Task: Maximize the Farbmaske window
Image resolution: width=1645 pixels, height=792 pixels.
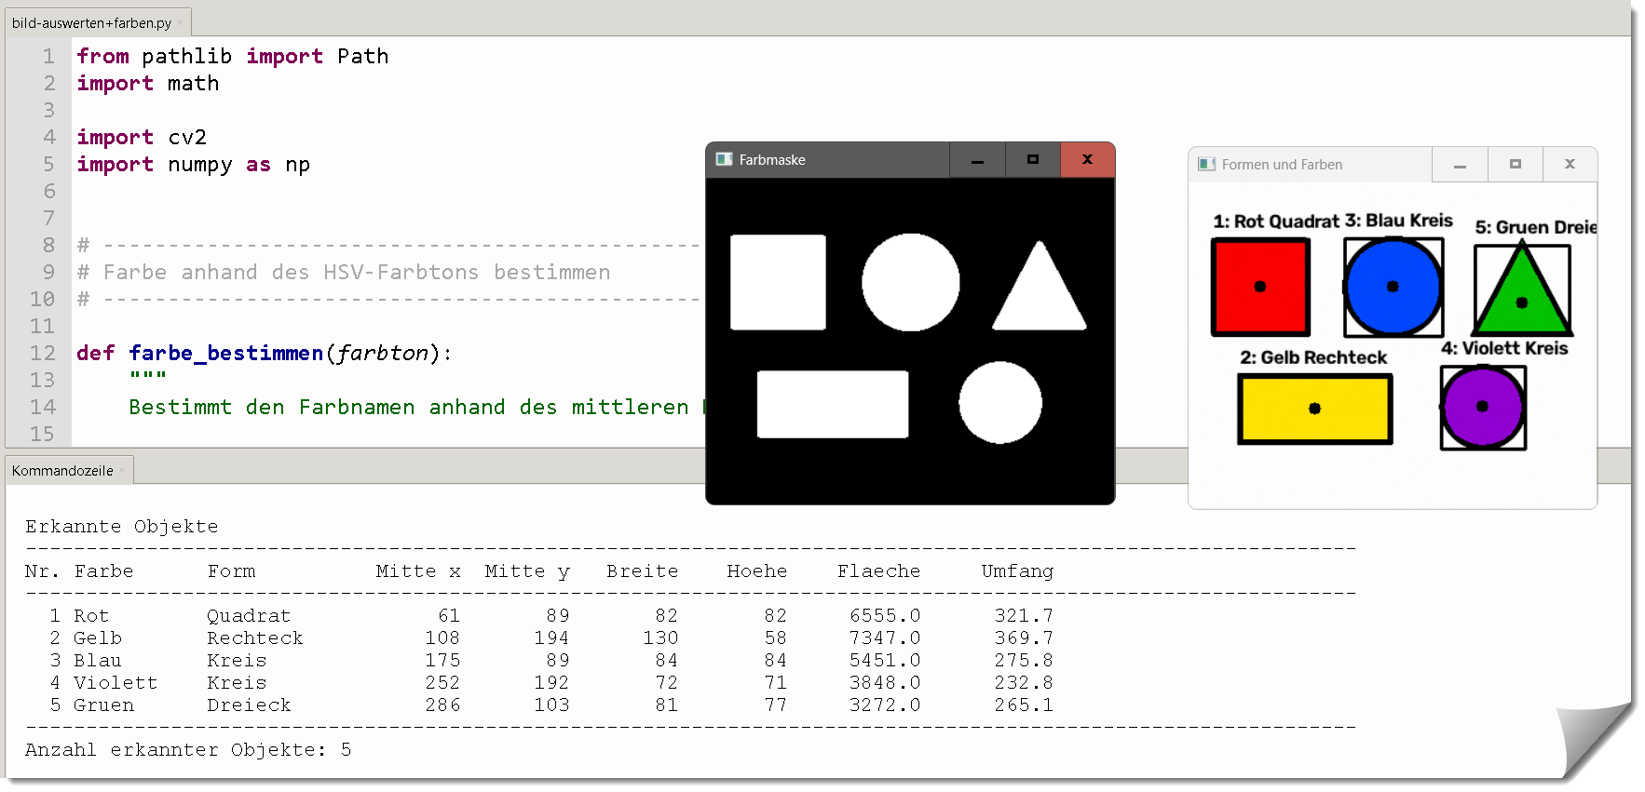Action: (x=1033, y=160)
